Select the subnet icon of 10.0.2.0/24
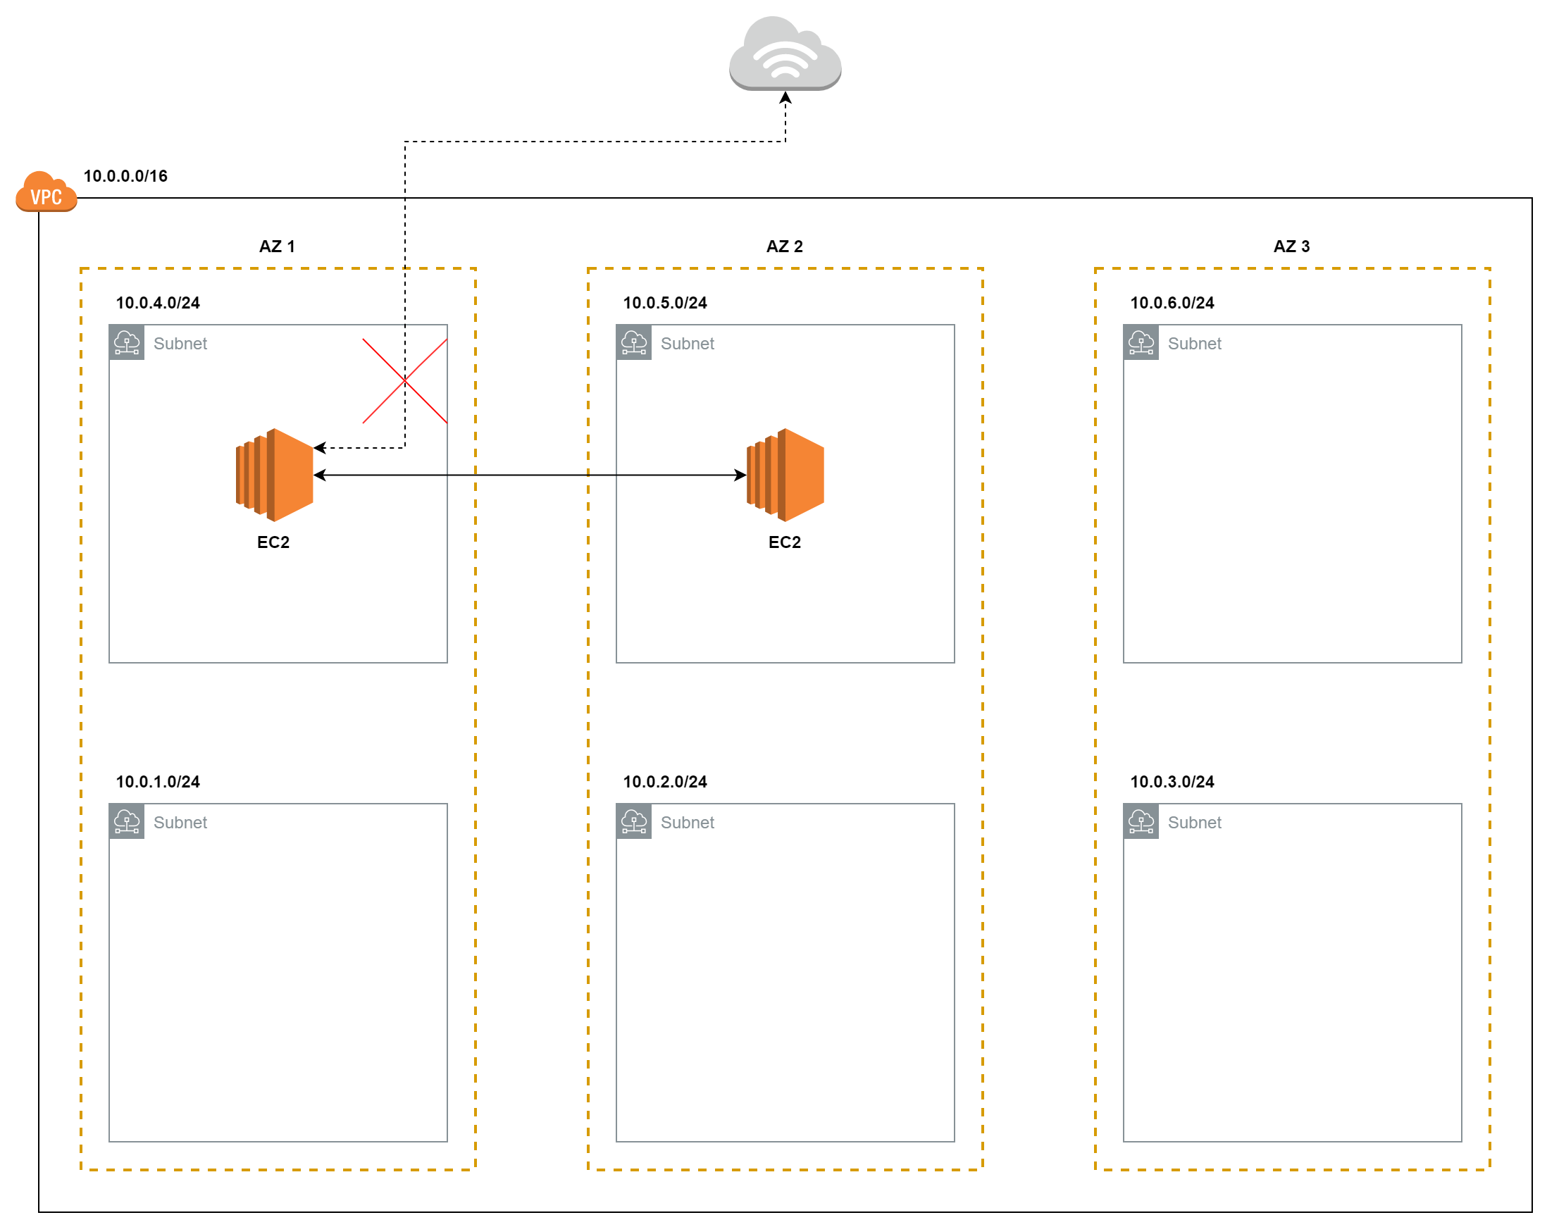Image resolution: width=1547 pixels, height=1227 pixels. click(x=633, y=821)
